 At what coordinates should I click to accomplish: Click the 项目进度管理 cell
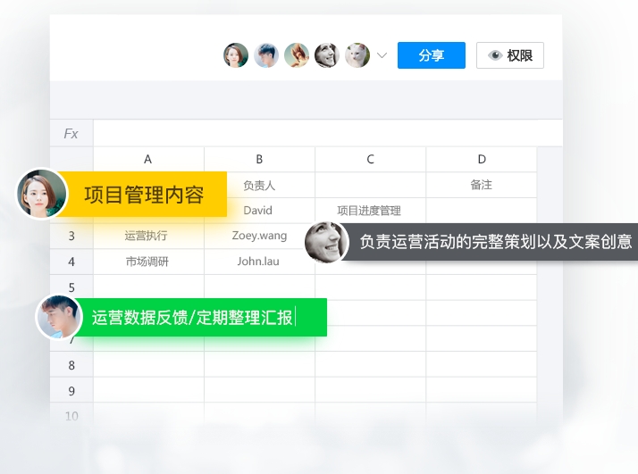[369, 211]
